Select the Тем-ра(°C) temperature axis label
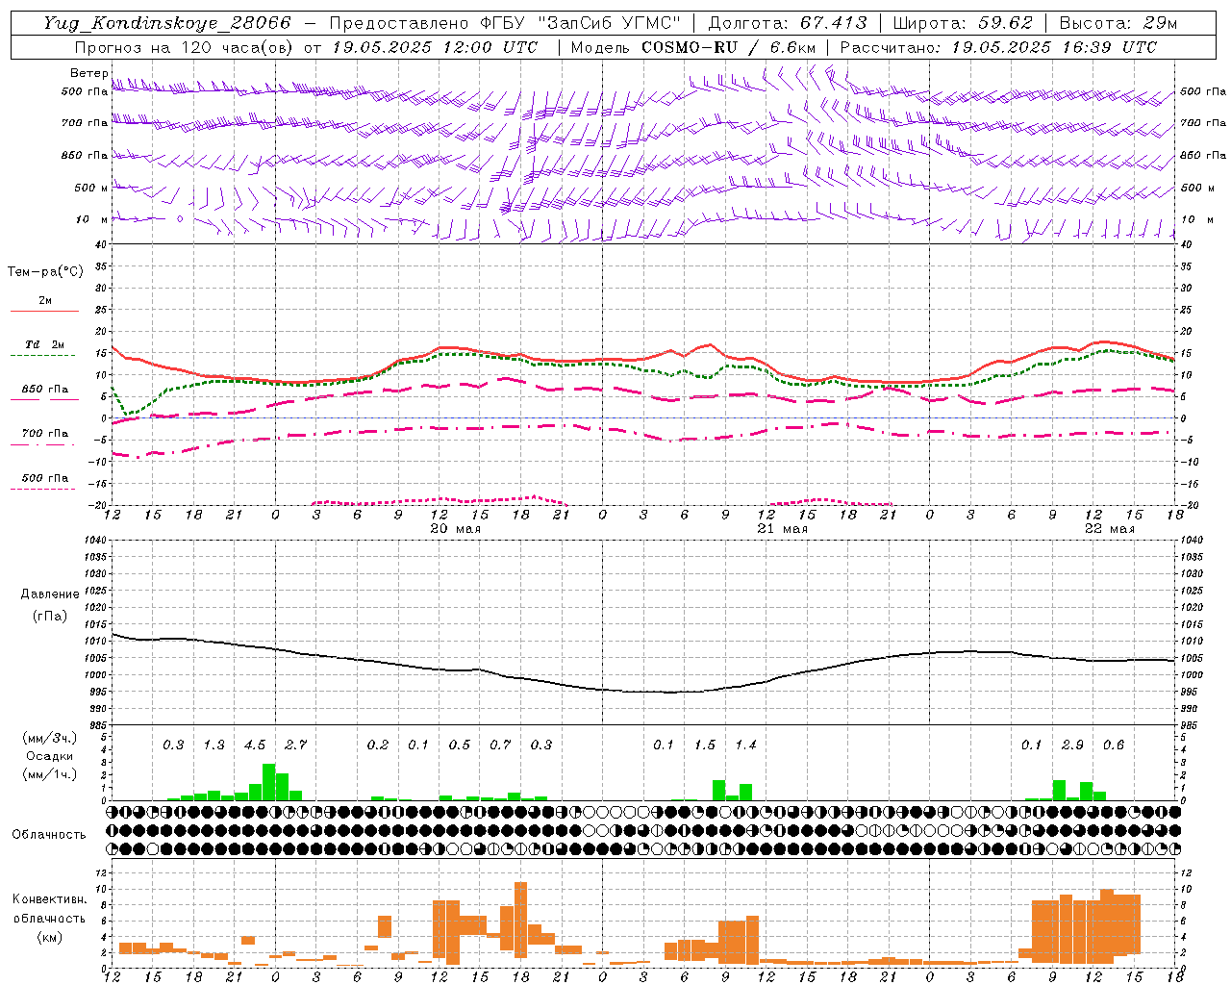1231x985 pixels. click(45, 272)
